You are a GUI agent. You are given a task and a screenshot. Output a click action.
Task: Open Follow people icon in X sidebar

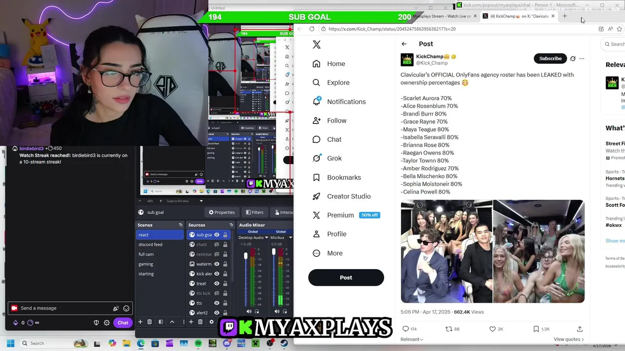click(316, 120)
